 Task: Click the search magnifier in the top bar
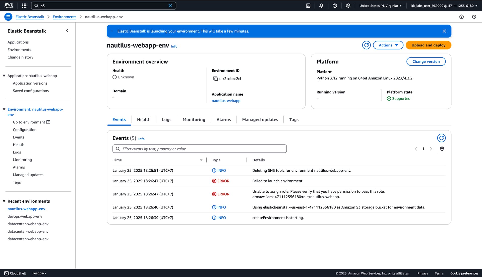[x=36, y=6]
